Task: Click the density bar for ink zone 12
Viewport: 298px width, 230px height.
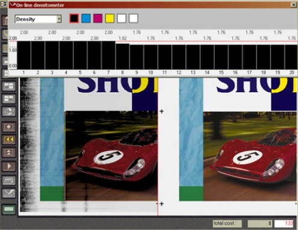Action: click(x=179, y=57)
